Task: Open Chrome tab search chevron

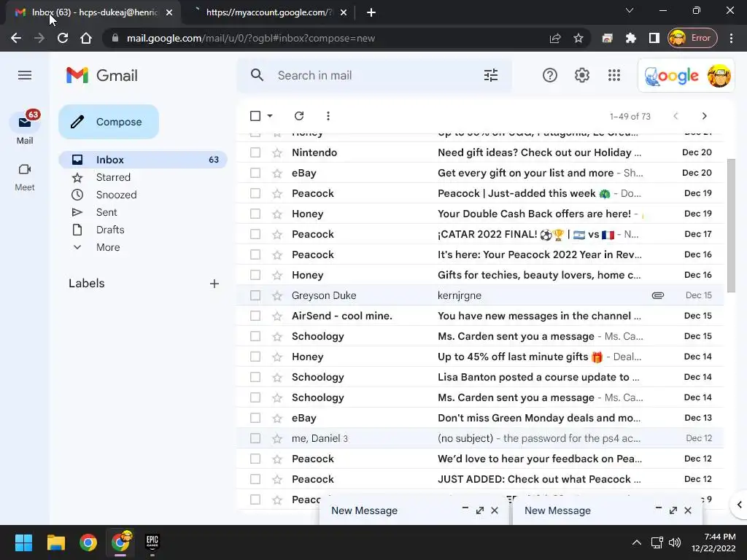Action: click(630, 10)
